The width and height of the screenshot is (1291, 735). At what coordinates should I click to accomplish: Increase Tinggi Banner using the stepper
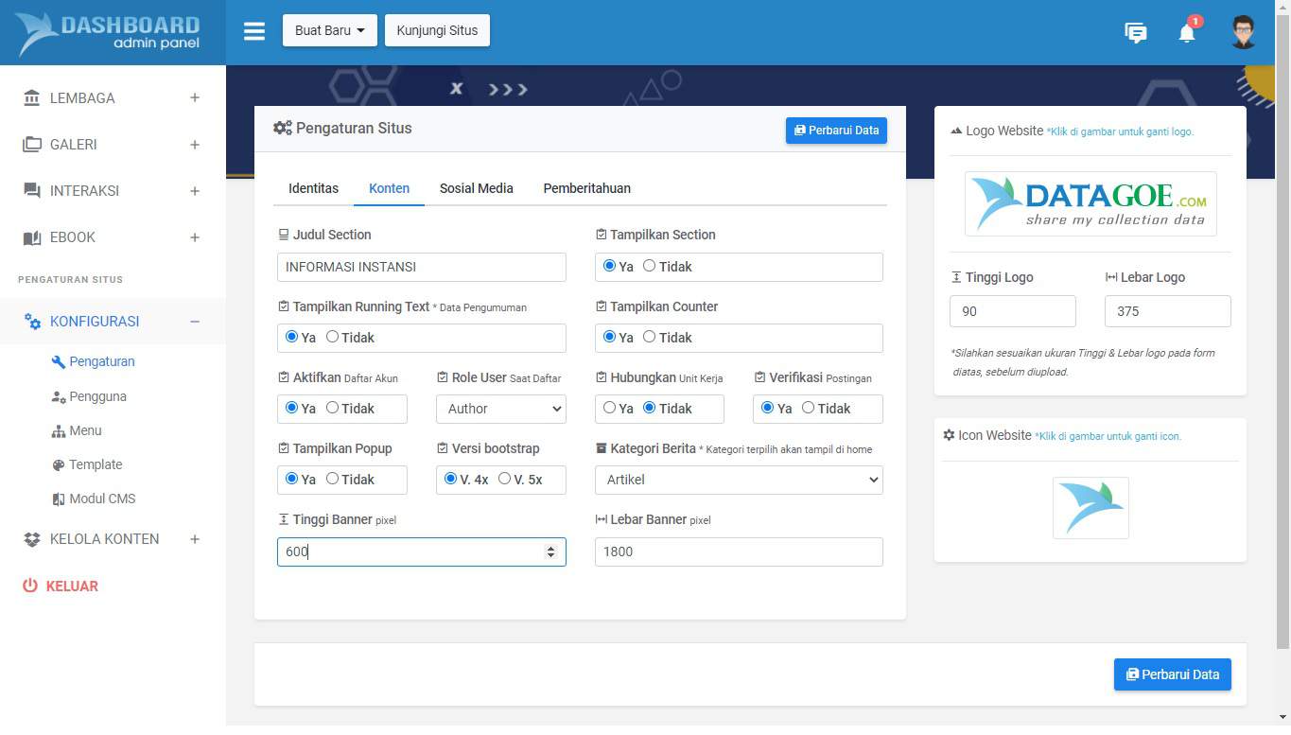click(551, 547)
